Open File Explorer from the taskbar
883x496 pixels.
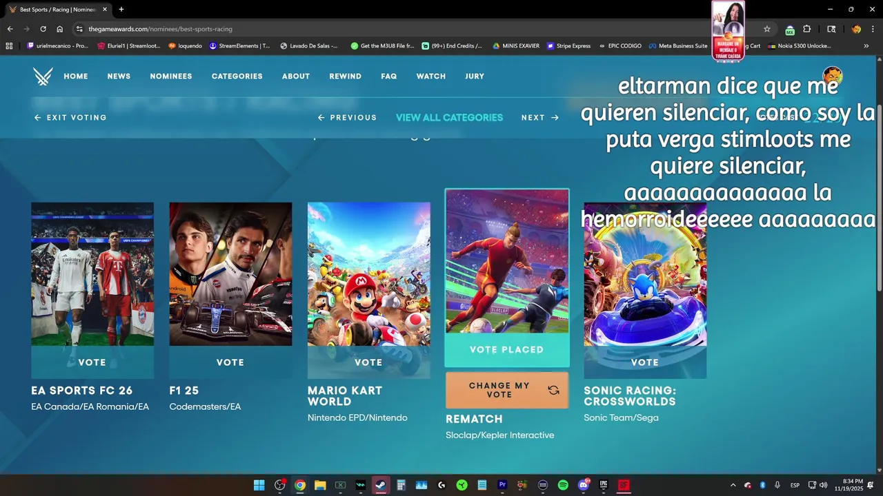320,485
